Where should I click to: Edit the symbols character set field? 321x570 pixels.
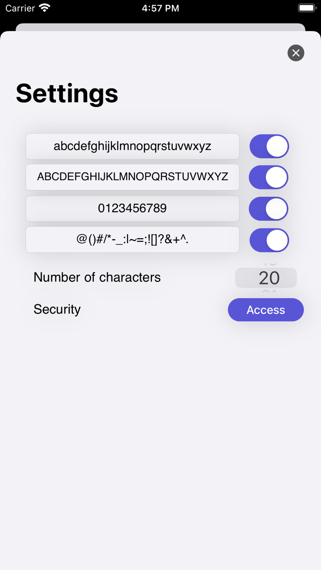(133, 240)
